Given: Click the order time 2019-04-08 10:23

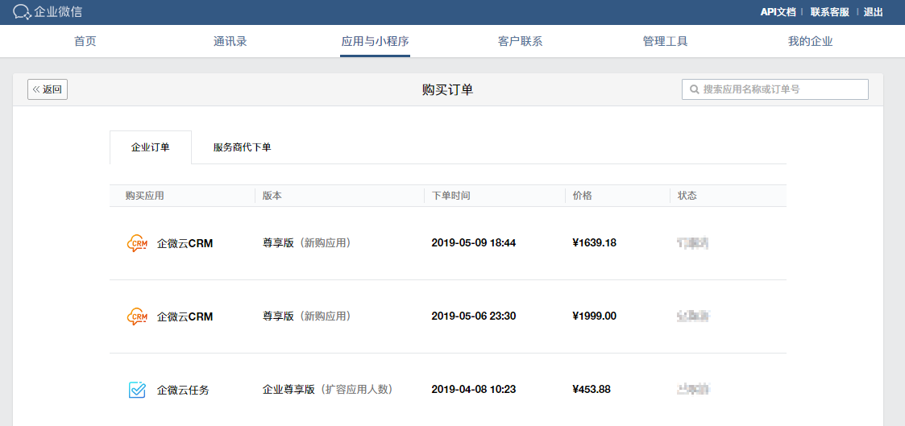Looking at the screenshot, I should pyautogui.click(x=473, y=390).
